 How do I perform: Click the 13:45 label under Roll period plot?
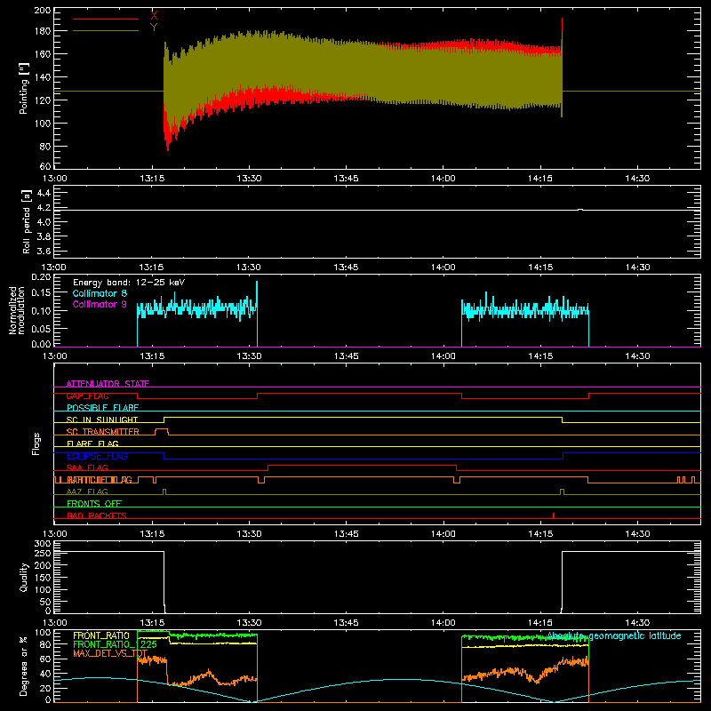(346, 268)
